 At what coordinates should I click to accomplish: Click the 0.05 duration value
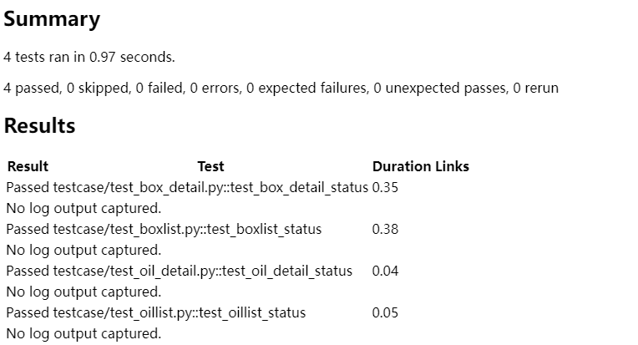coord(385,313)
